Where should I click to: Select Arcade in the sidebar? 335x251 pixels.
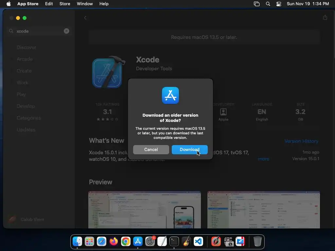pos(25,59)
